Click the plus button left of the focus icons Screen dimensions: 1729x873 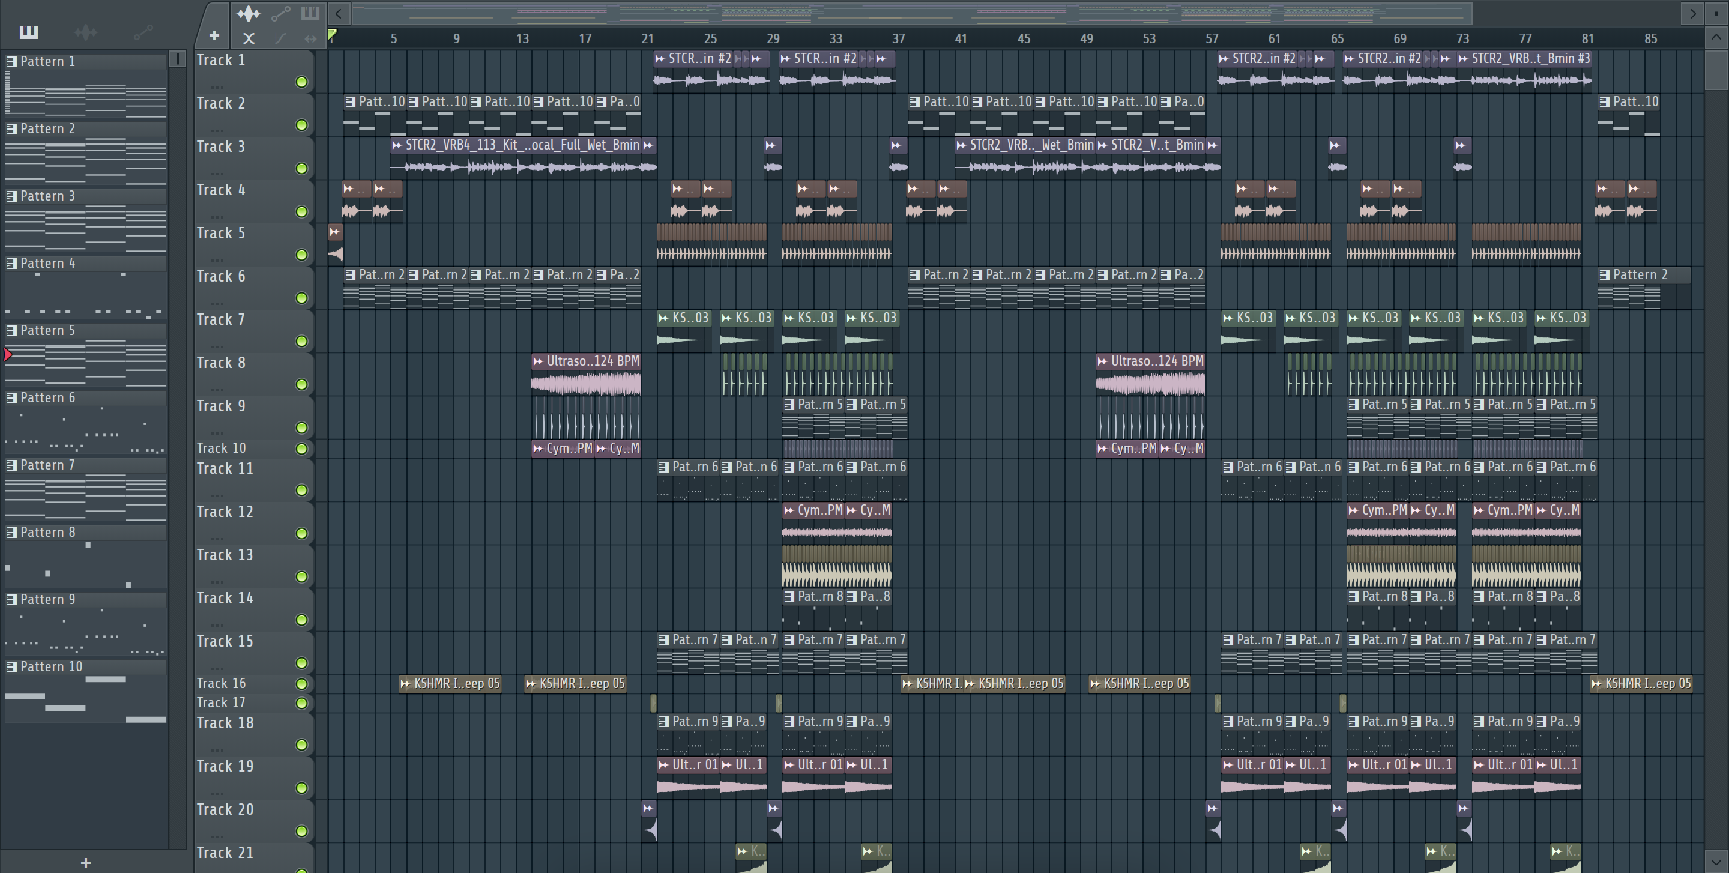pos(214,35)
